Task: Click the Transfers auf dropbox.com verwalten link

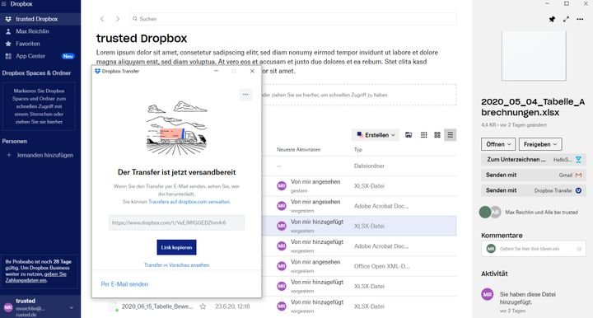Action: [189, 202]
